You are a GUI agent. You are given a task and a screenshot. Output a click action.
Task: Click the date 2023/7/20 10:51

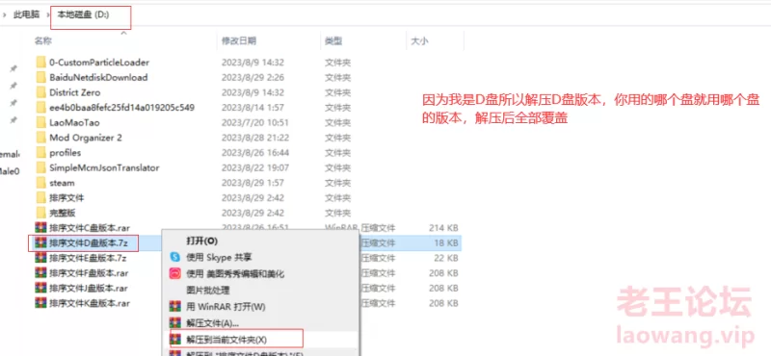(254, 122)
